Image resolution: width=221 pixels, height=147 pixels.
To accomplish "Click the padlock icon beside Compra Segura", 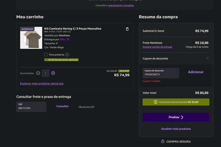I will click(163, 141).
